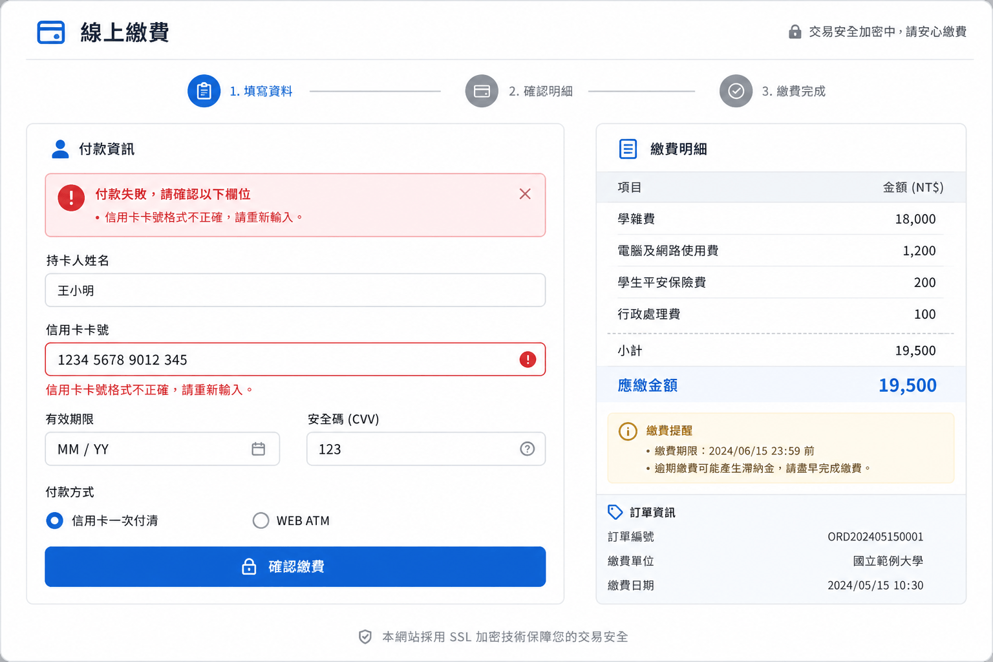This screenshot has height=662, width=993.
Task: Click the 確認繳費 button
Action: [295, 567]
